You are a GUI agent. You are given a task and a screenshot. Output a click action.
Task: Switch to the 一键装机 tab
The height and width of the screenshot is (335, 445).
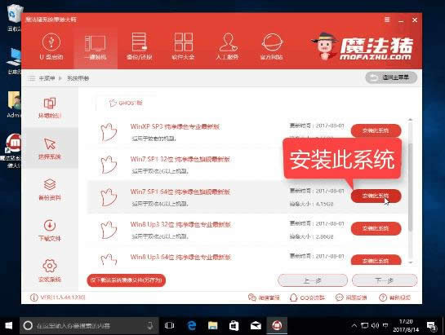point(96,46)
